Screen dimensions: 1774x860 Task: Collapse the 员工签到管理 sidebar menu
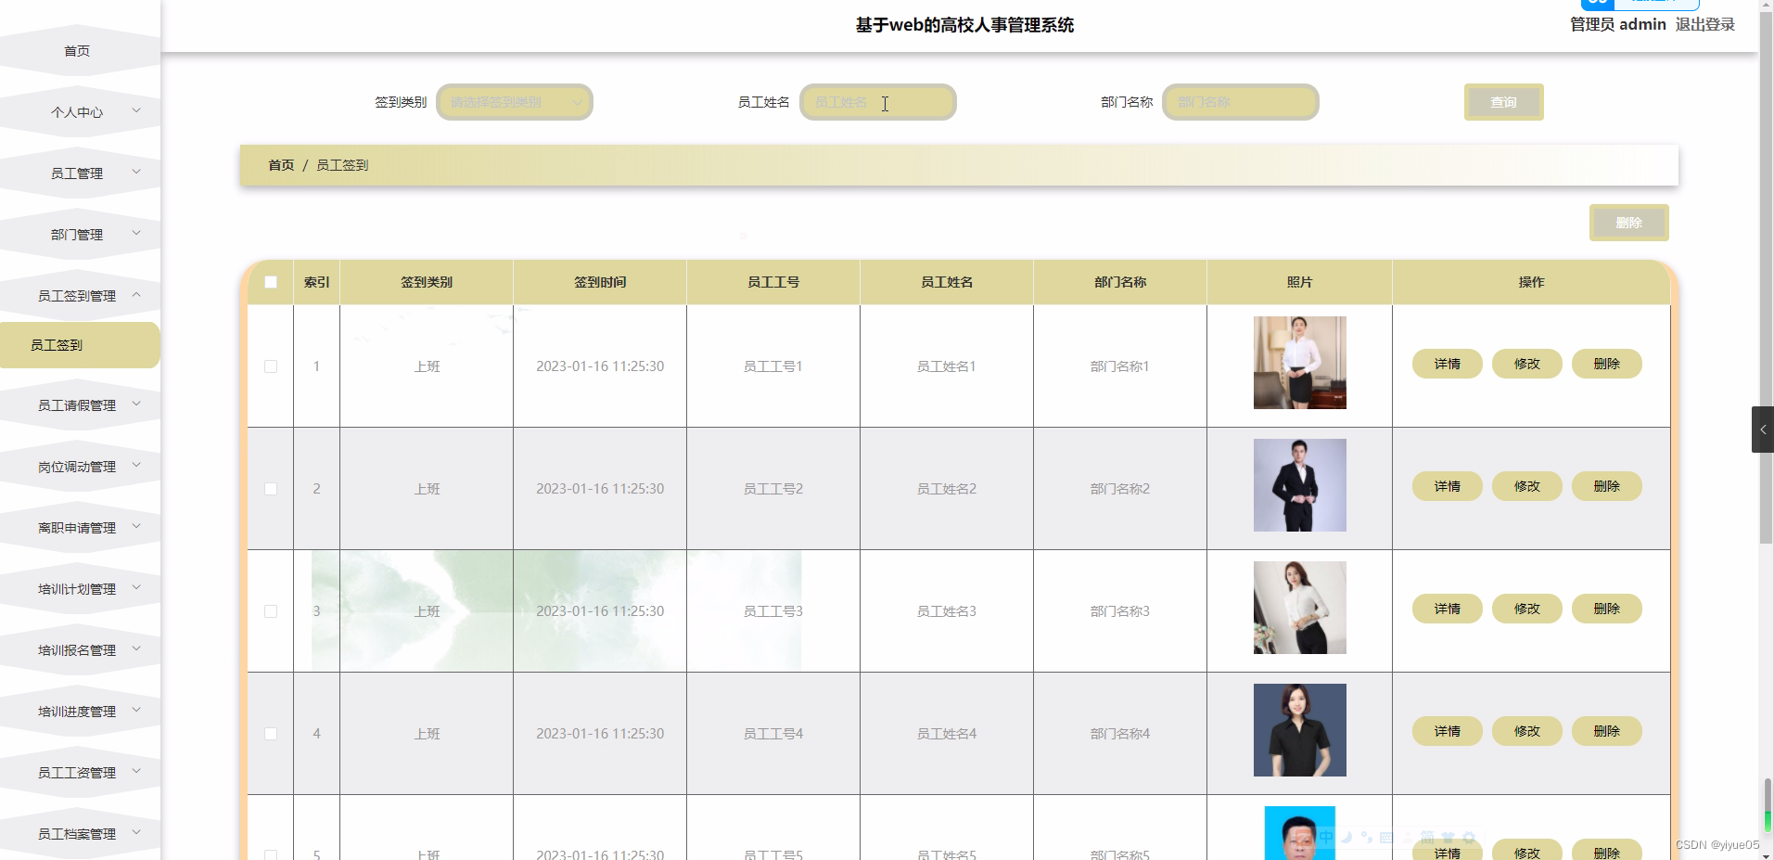coord(78,296)
